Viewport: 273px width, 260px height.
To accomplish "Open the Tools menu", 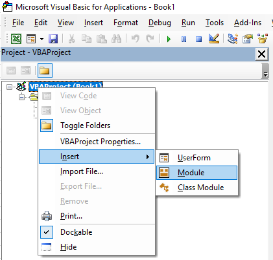I will click(x=215, y=23).
